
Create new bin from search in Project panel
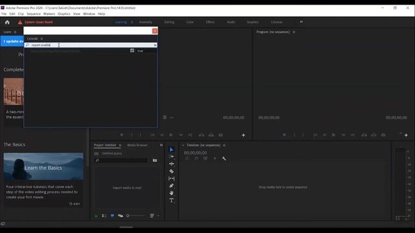pos(155,161)
